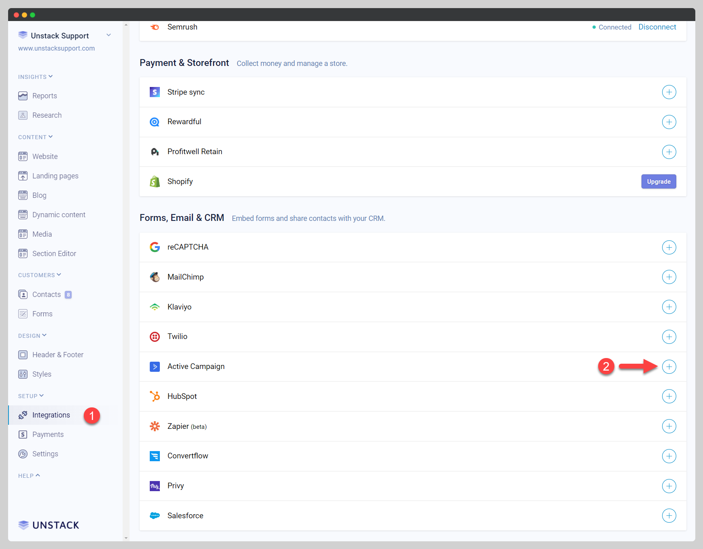Click the Twilio red logo icon

tap(155, 337)
